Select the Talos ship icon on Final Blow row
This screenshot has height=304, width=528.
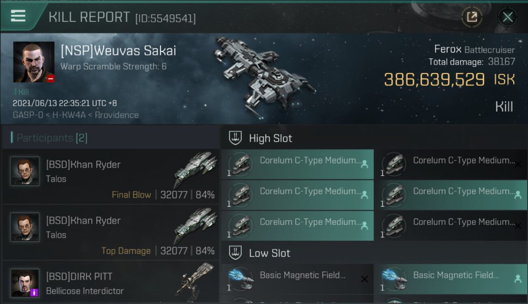pyautogui.click(x=196, y=170)
